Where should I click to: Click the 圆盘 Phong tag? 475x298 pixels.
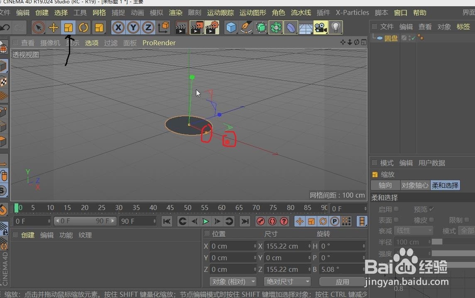[421, 37]
